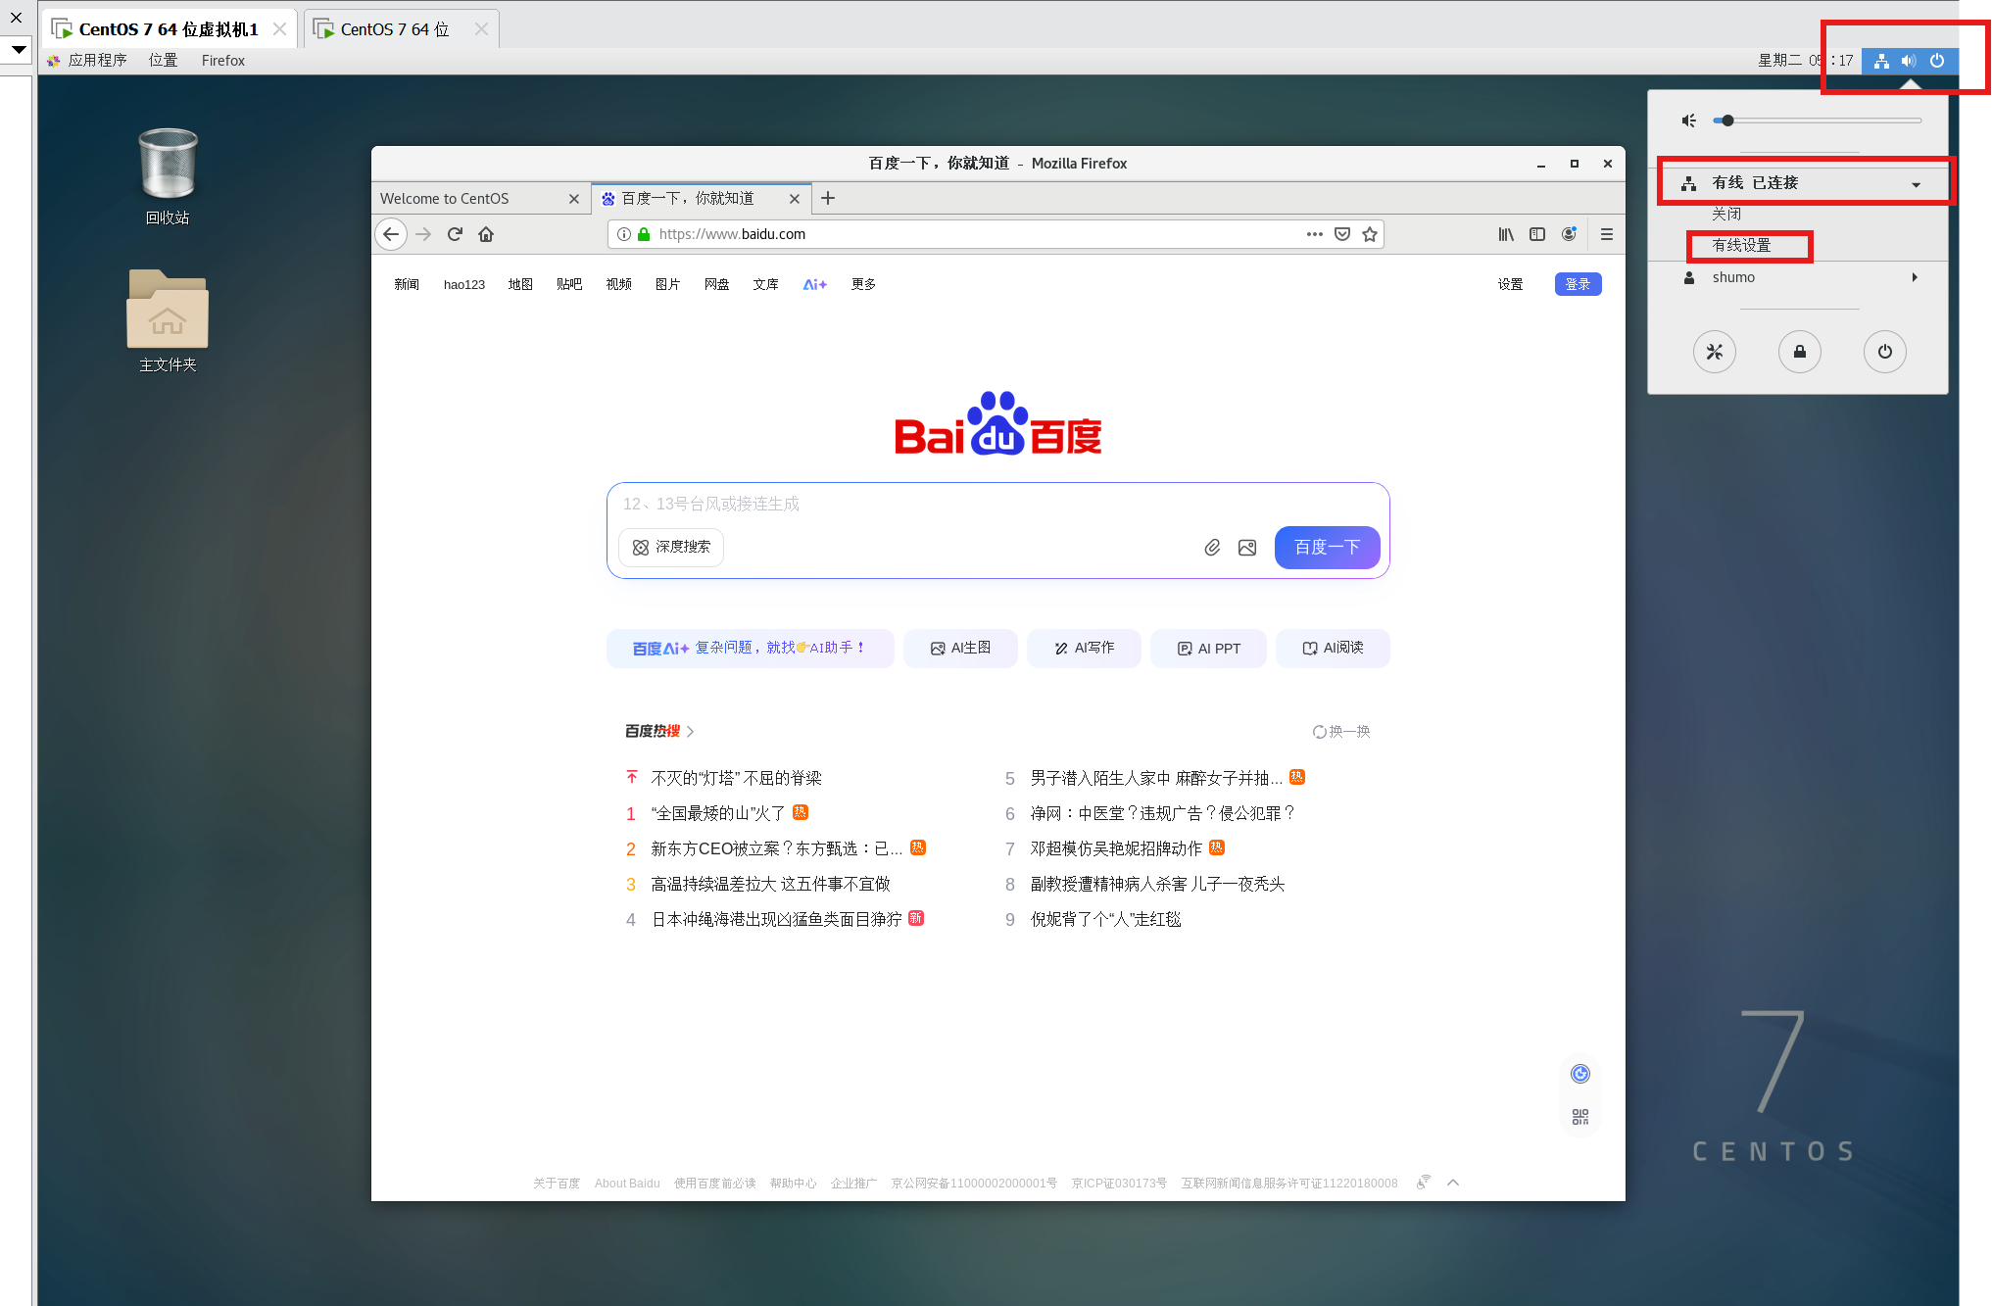Screen dimensions: 1992x1306
Task: Open the 贴吧 link
Action: (569, 284)
